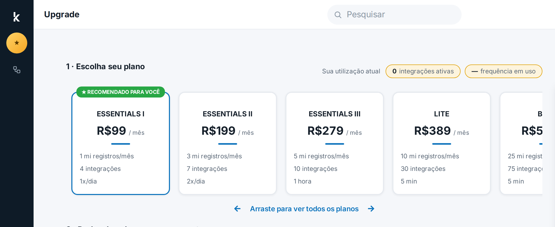Click the 'Recomendado para você' badge
The height and width of the screenshot is (227, 555).
pyautogui.click(x=121, y=92)
